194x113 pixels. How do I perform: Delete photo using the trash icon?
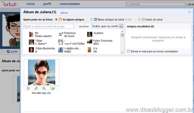28,88
